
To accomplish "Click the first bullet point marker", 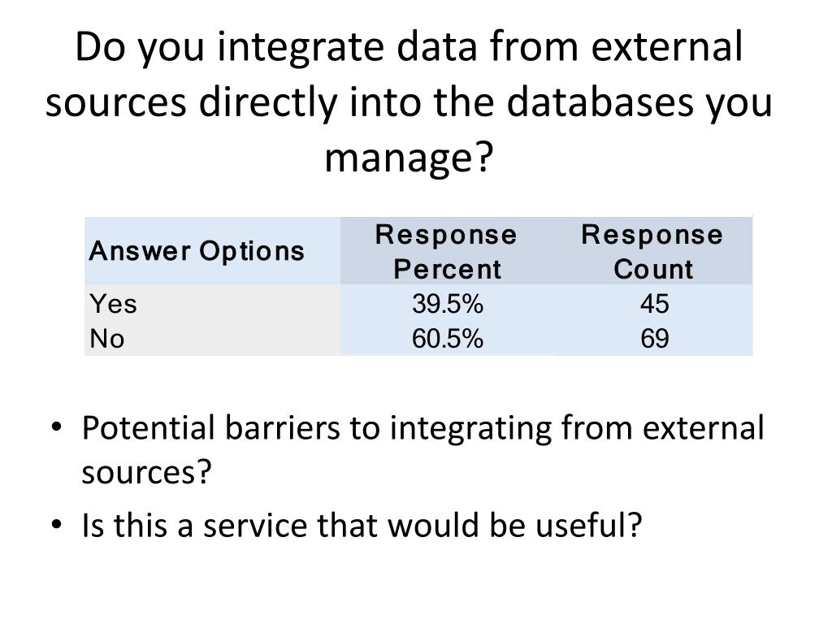I will click(57, 427).
